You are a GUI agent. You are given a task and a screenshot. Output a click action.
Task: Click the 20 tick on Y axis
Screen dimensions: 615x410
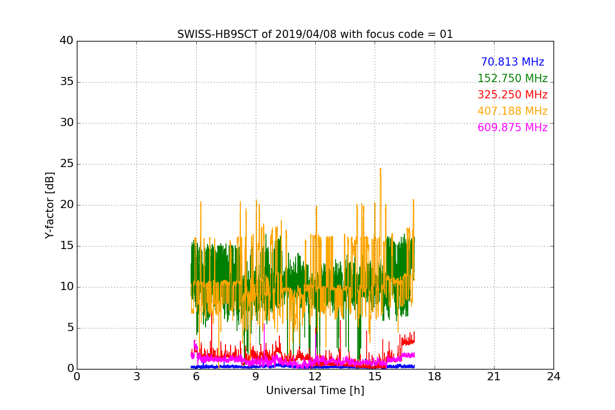tap(67, 205)
